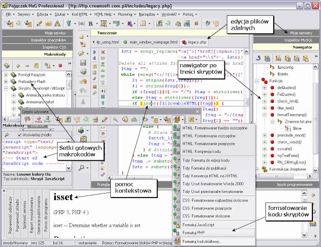This screenshot has width=321, height=247.
Task: Click the bold B toolbar icon
Action: [90, 23]
